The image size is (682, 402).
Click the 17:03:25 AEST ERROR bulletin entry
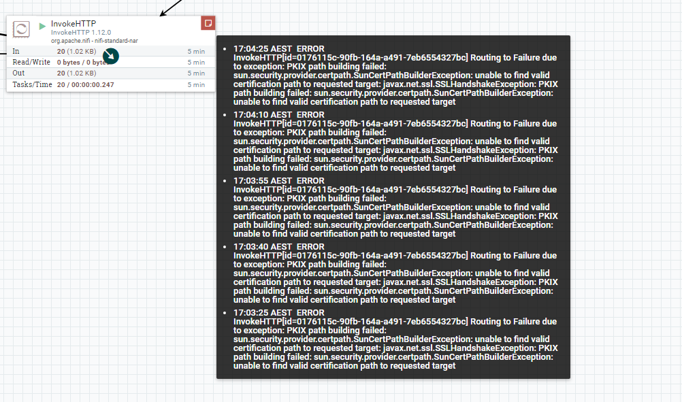coord(395,339)
